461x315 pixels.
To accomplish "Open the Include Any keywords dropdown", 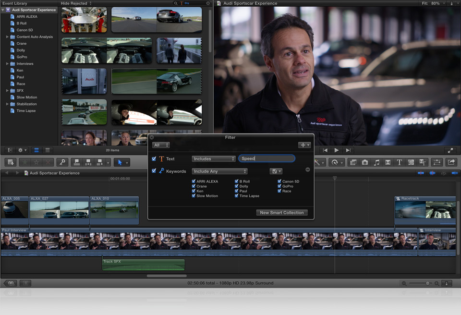I will point(219,171).
